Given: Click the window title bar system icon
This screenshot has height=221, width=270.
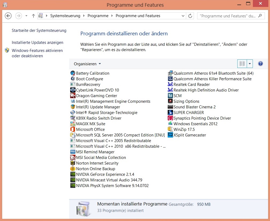Looking at the screenshot, I should (x=5, y=5).
